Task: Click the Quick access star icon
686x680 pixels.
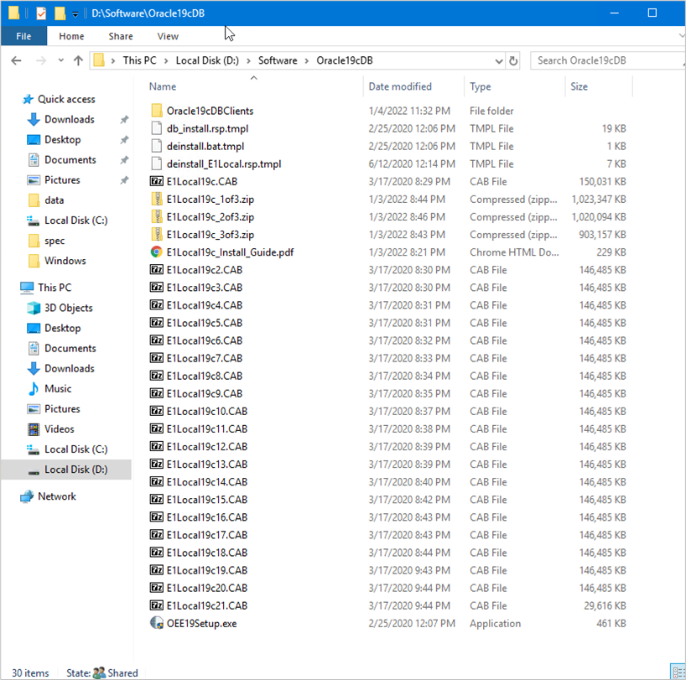Action: (x=28, y=99)
